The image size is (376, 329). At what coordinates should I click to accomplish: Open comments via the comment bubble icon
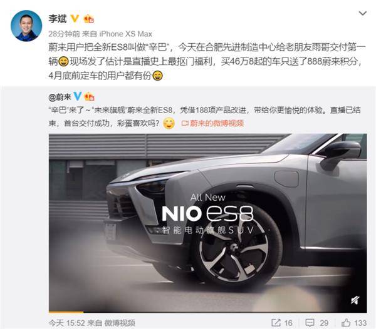(x=310, y=323)
